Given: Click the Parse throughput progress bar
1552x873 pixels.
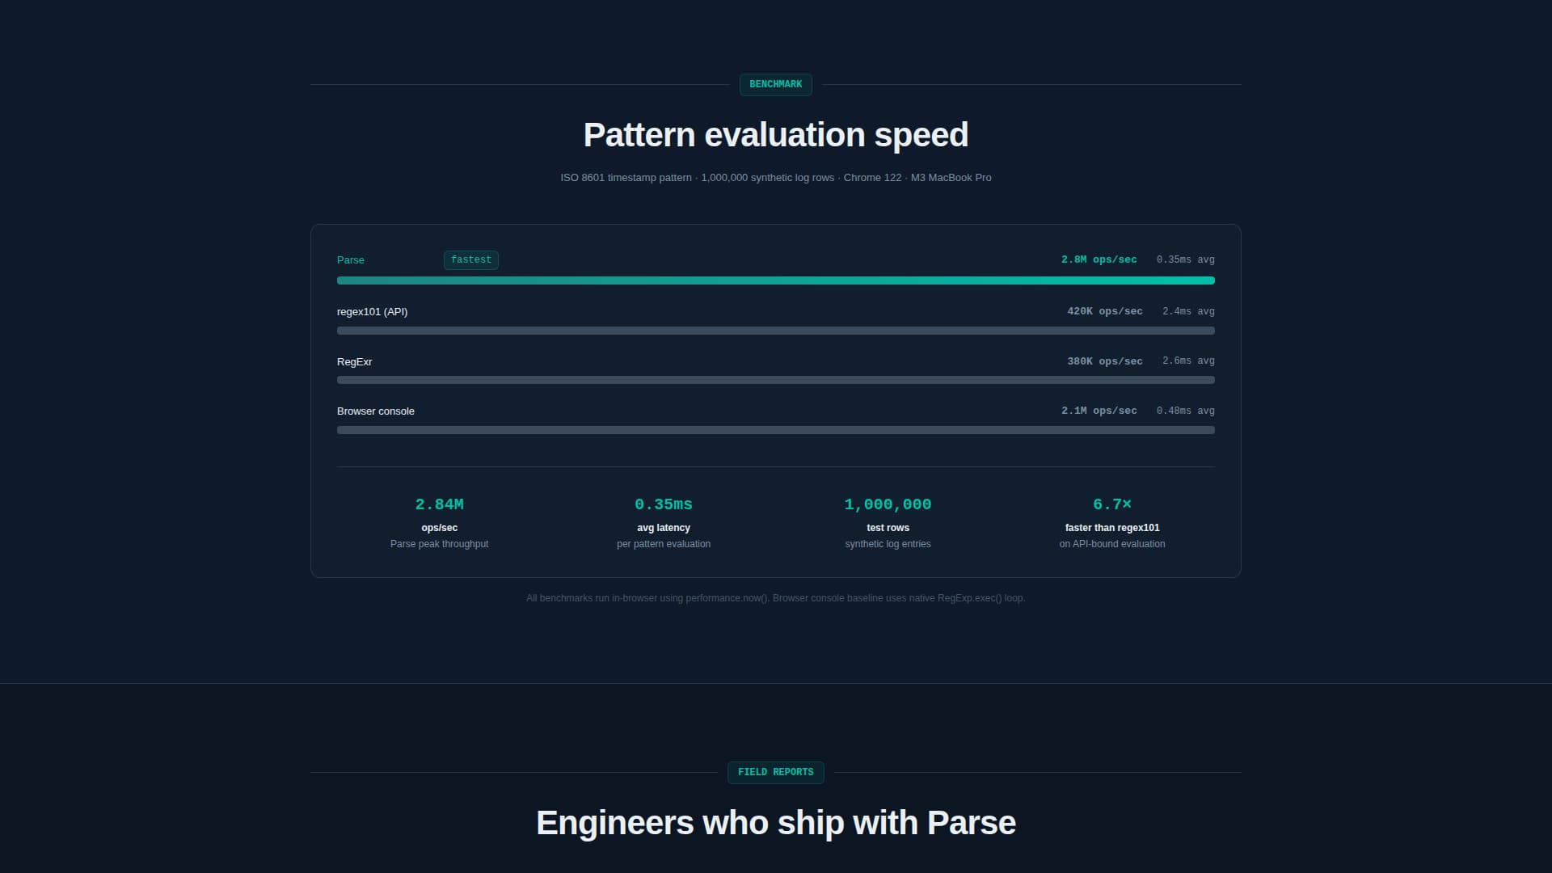Looking at the screenshot, I should pyautogui.click(x=775, y=280).
